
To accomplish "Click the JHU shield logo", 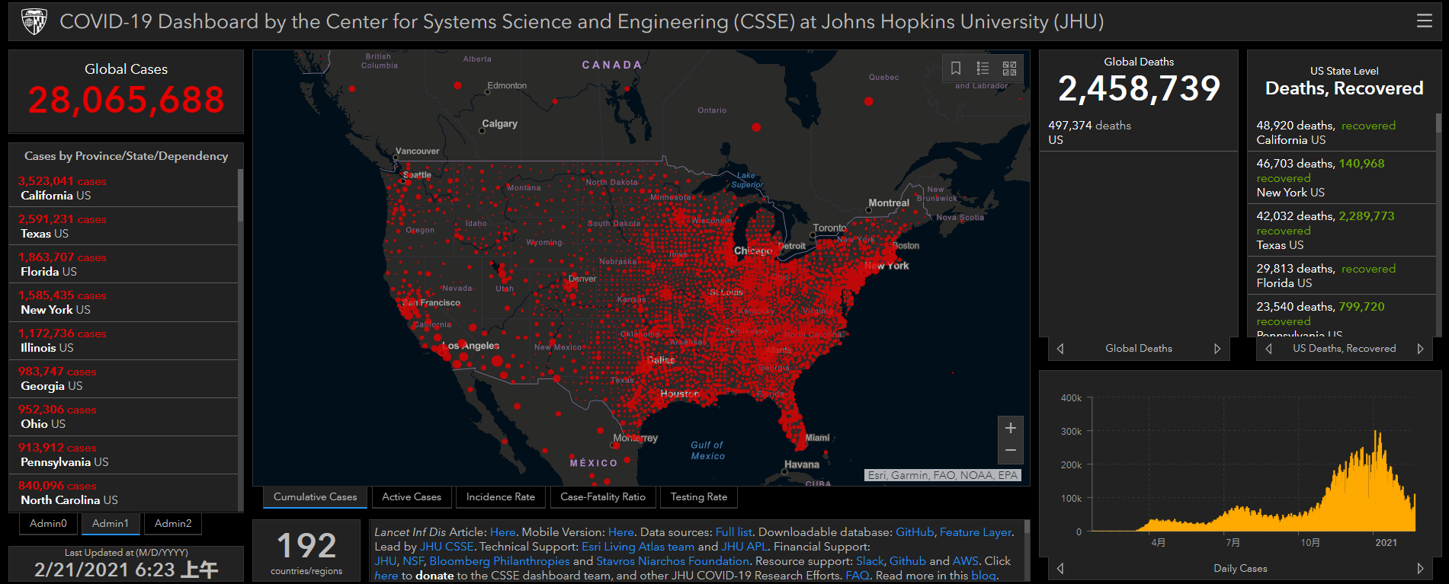I will 34,22.
